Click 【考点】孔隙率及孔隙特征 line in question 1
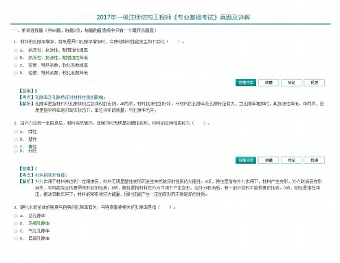Viewport: 340px width, 263px height. (62, 97)
